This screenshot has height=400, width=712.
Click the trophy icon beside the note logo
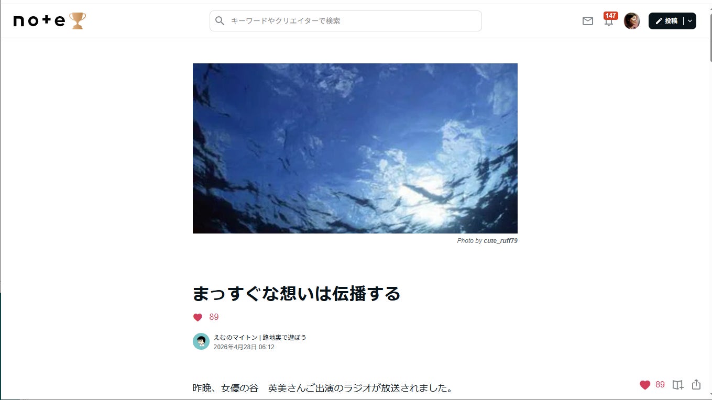[78, 21]
